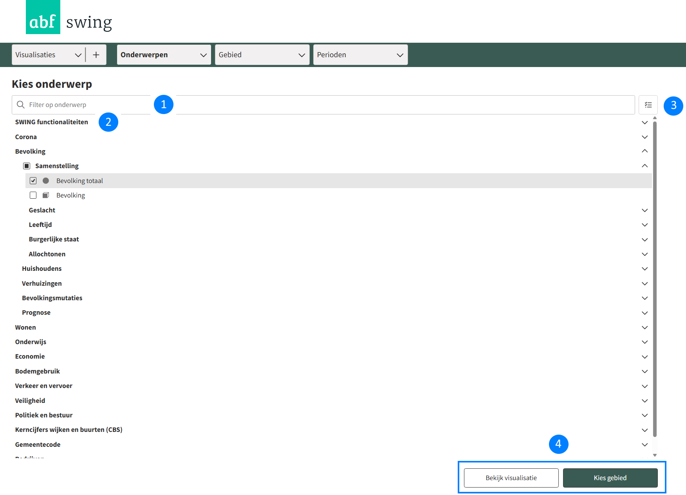Open the Huishoudens topic label
Screen dimensions: 686x495
tap(42, 268)
